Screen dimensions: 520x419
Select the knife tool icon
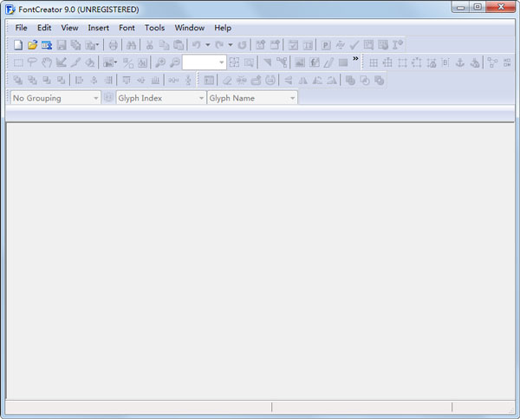click(75, 62)
